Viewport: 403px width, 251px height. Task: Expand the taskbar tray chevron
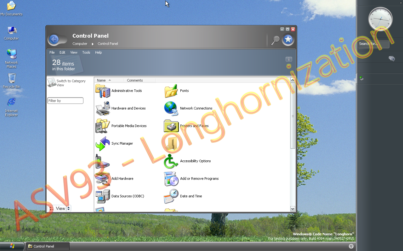351,246
